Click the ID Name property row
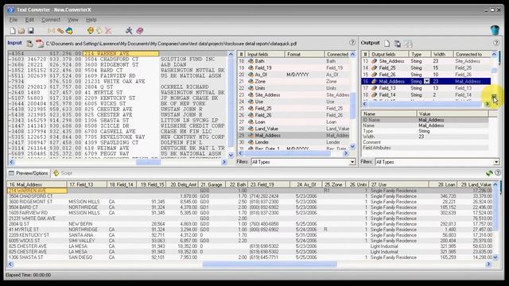 [x=425, y=120]
